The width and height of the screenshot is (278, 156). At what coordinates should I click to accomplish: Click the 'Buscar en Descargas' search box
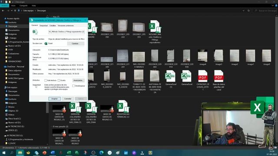(x=265, y=10)
